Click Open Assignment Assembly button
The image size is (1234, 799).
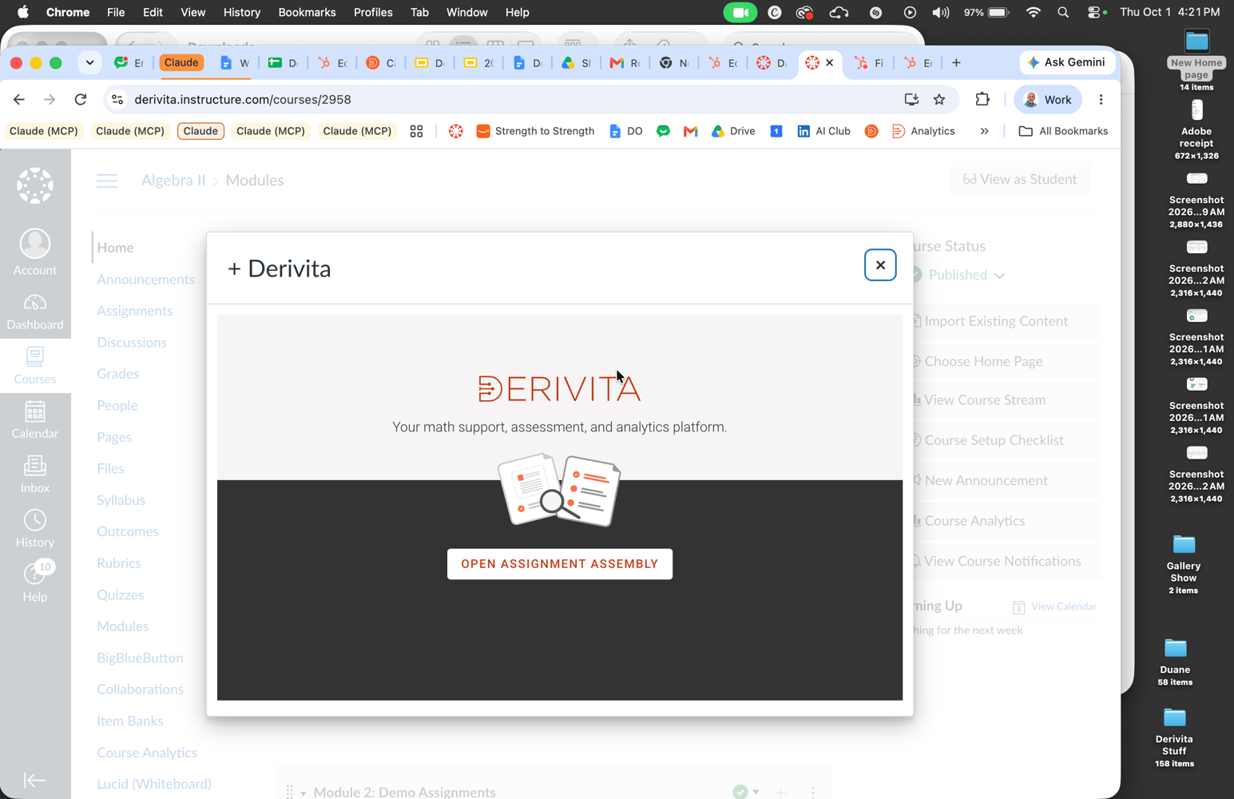tap(560, 564)
